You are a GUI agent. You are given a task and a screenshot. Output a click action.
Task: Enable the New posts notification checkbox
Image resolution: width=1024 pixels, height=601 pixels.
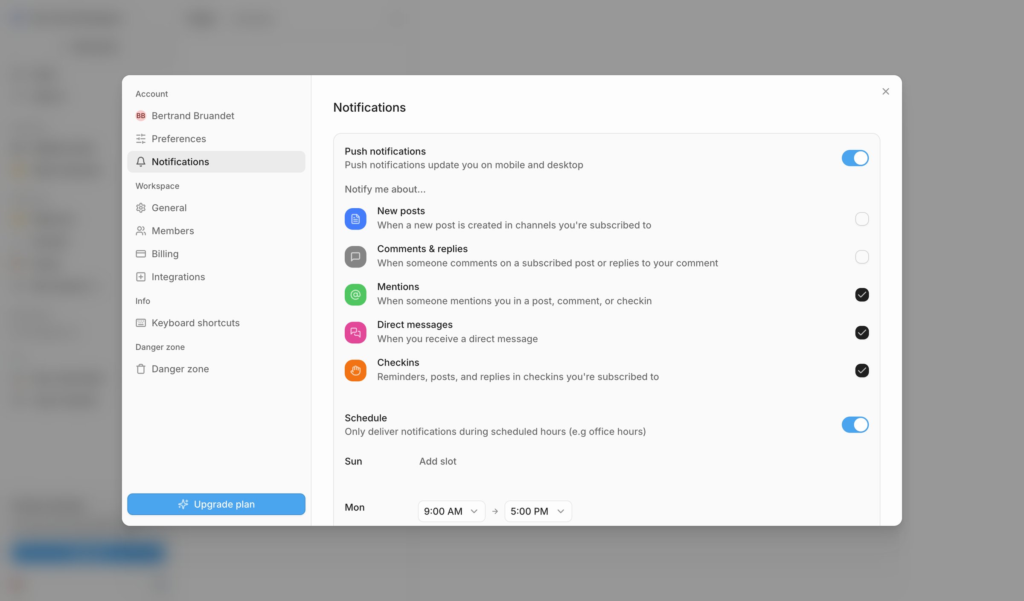862,219
